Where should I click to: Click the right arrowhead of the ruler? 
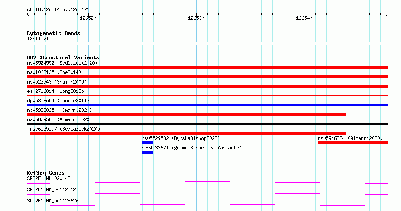(387, 14)
